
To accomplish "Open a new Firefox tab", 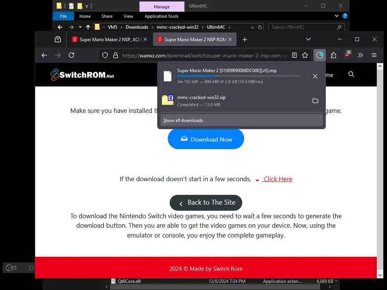I will (245, 39).
